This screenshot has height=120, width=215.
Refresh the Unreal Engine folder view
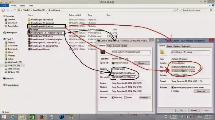pos(178,10)
